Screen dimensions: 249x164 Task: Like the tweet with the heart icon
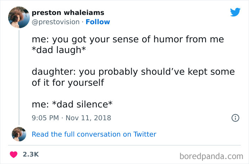(14, 155)
